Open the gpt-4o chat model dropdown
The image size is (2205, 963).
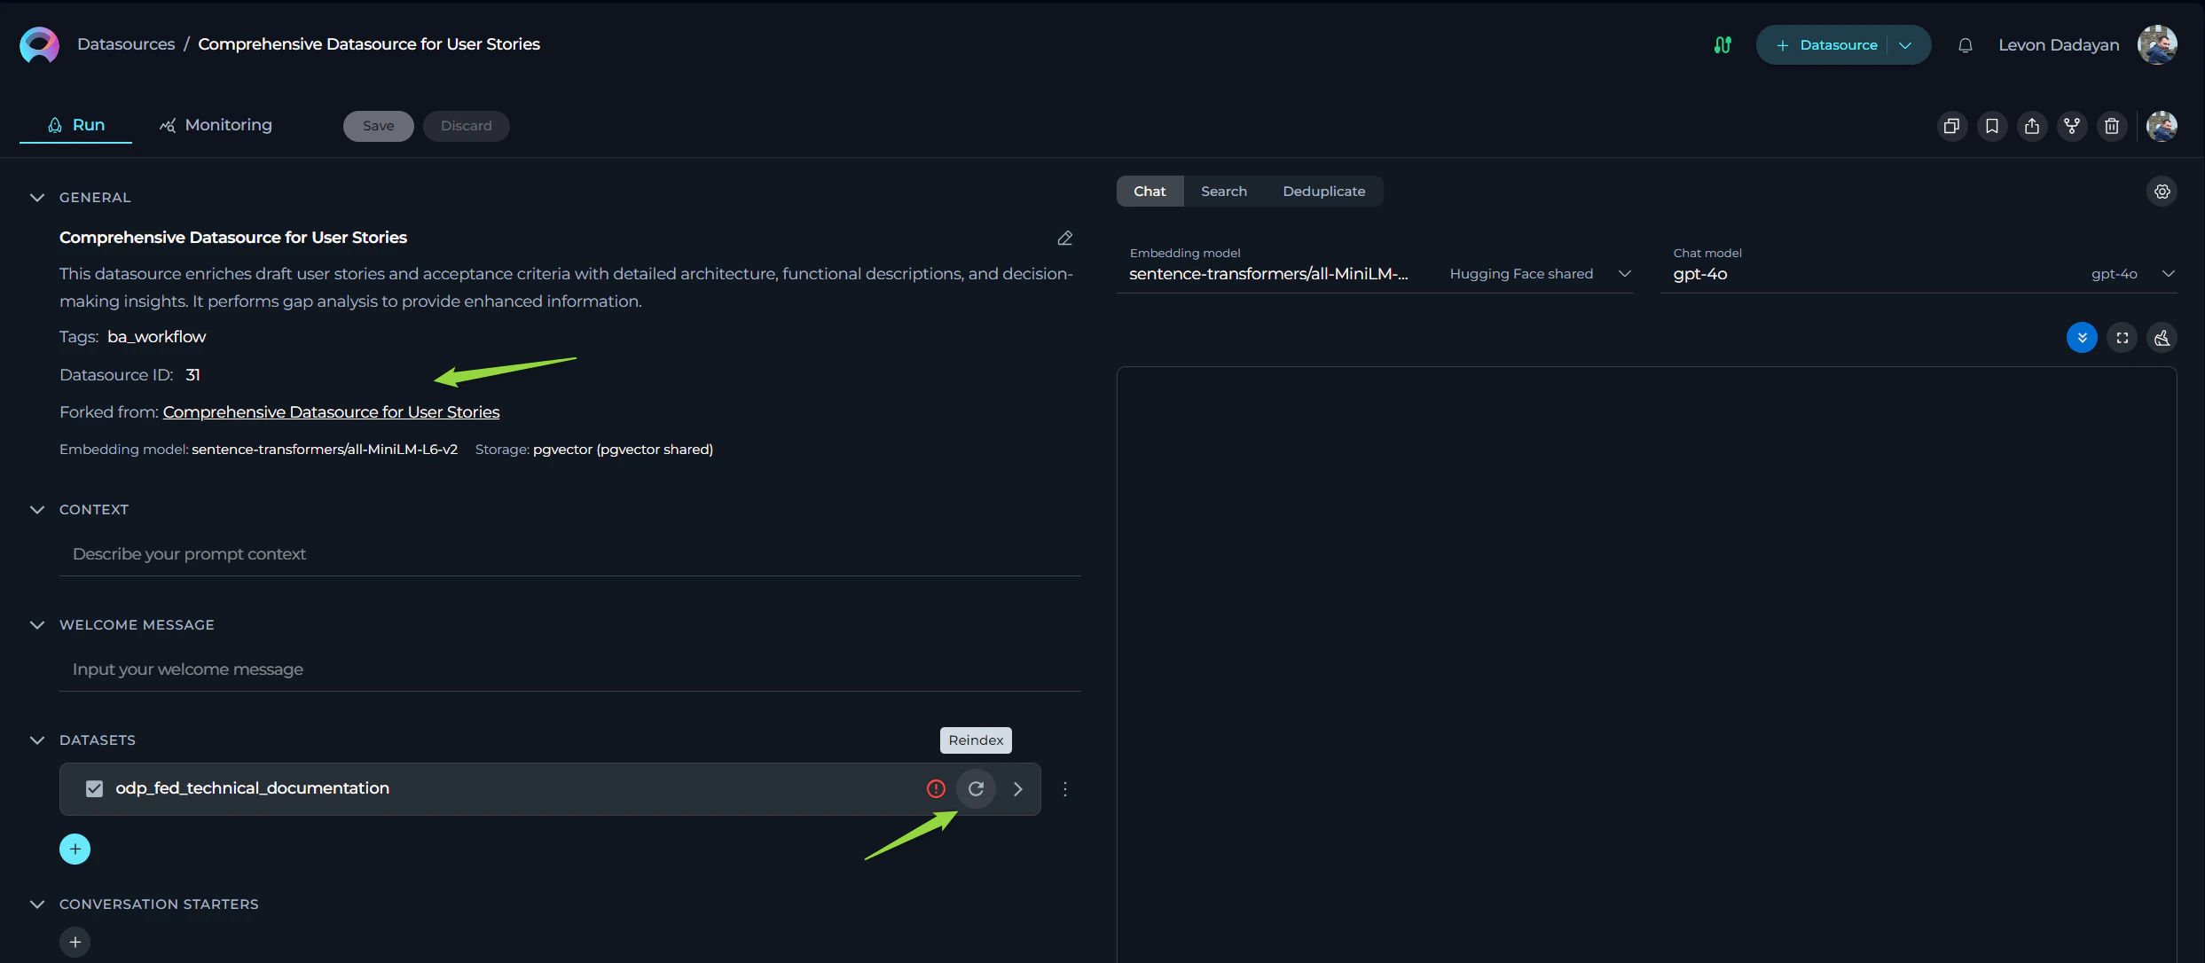2170,273
